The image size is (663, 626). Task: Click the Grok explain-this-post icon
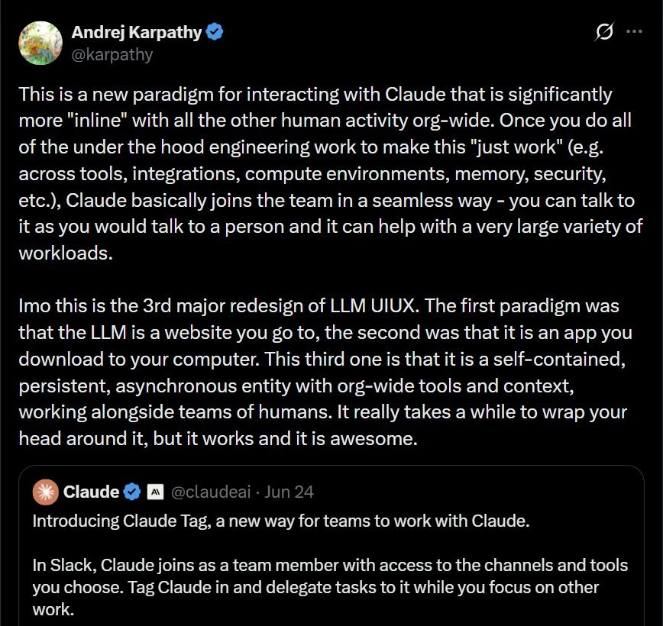pyautogui.click(x=603, y=32)
